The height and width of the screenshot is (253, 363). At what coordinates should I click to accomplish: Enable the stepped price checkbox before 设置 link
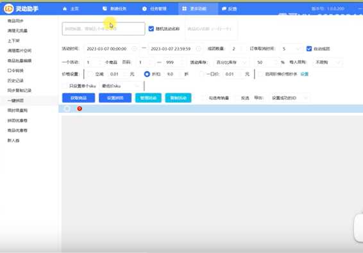click(x=260, y=74)
